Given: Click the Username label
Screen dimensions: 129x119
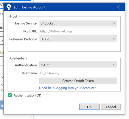Looking at the screenshot, I should [x=30, y=73].
